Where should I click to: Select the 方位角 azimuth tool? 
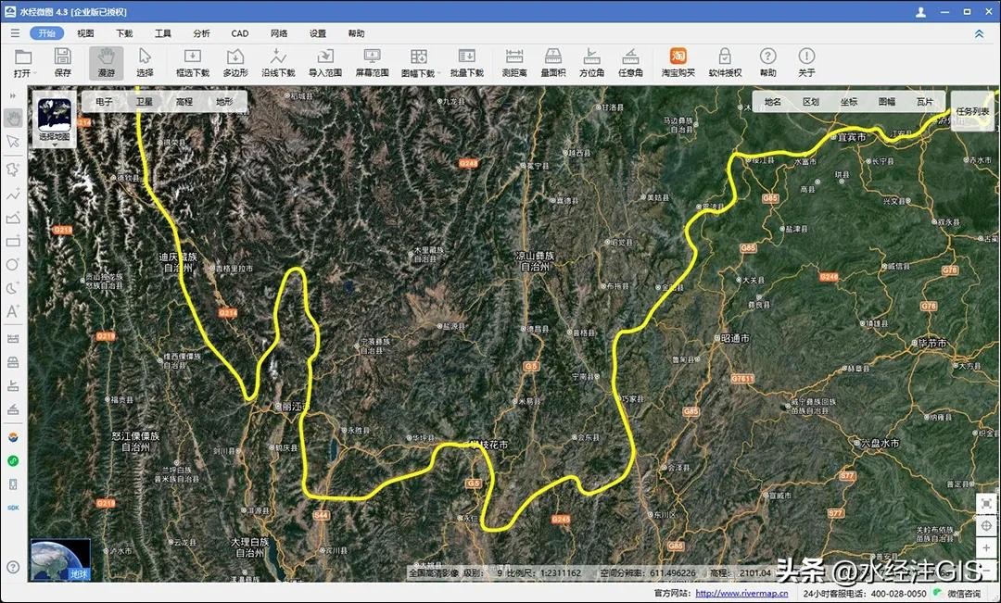[x=591, y=61]
